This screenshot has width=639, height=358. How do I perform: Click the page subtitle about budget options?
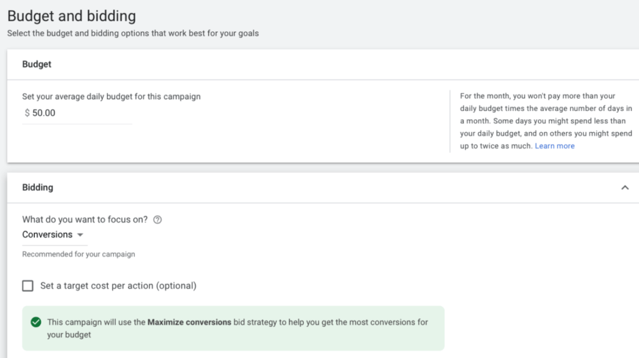(133, 33)
